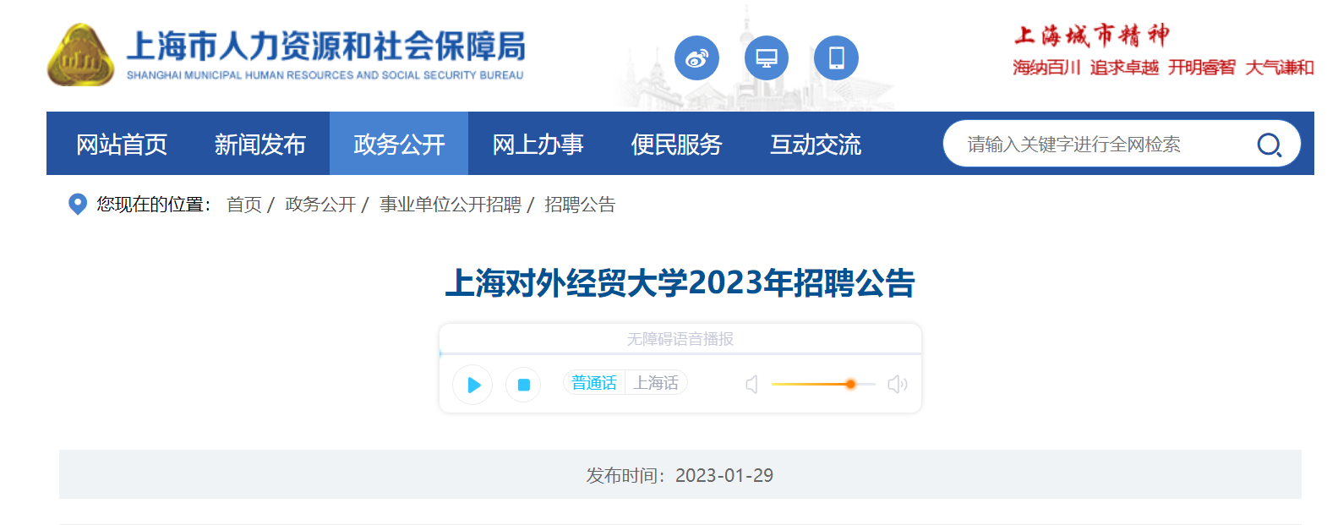Screen dimensions: 1327x525
Task: Open 政务公开 menu item
Action: tap(399, 144)
